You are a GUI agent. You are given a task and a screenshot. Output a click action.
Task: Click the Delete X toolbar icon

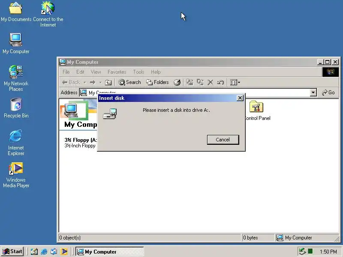(x=210, y=82)
